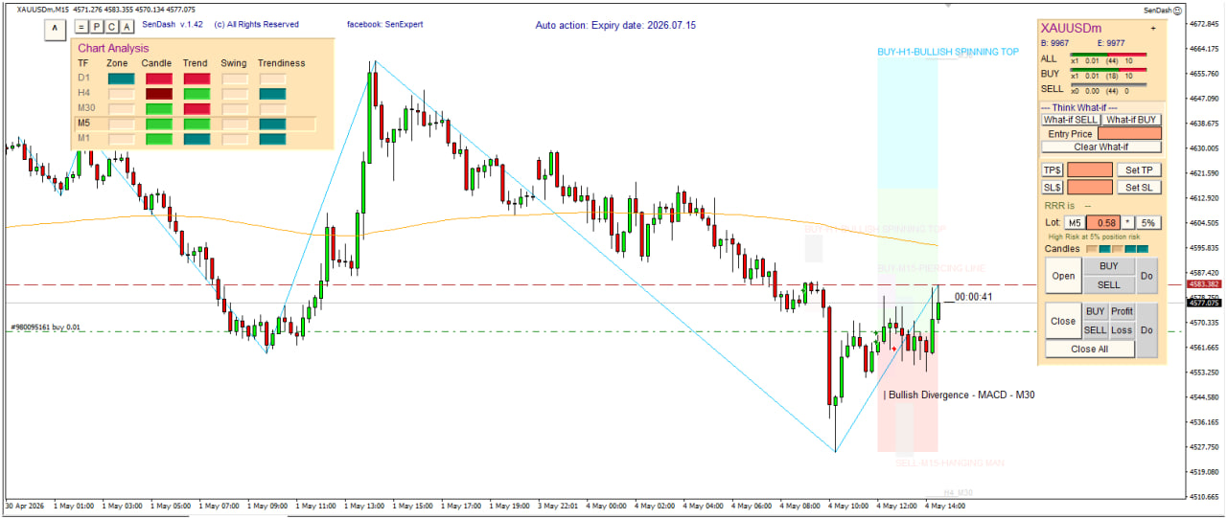Select Profit in the Close section
This screenshot has width=1227, height=519.
pos(1122,311)
